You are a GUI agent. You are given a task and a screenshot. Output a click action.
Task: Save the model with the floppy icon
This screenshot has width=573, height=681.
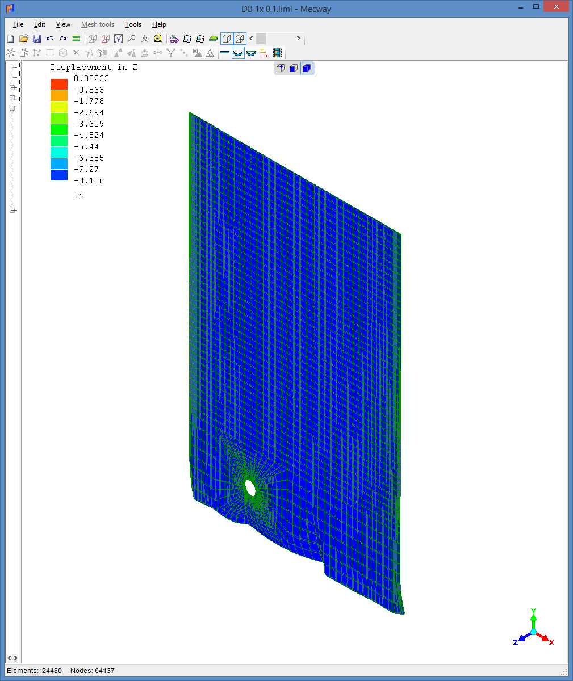click(37, 39)
